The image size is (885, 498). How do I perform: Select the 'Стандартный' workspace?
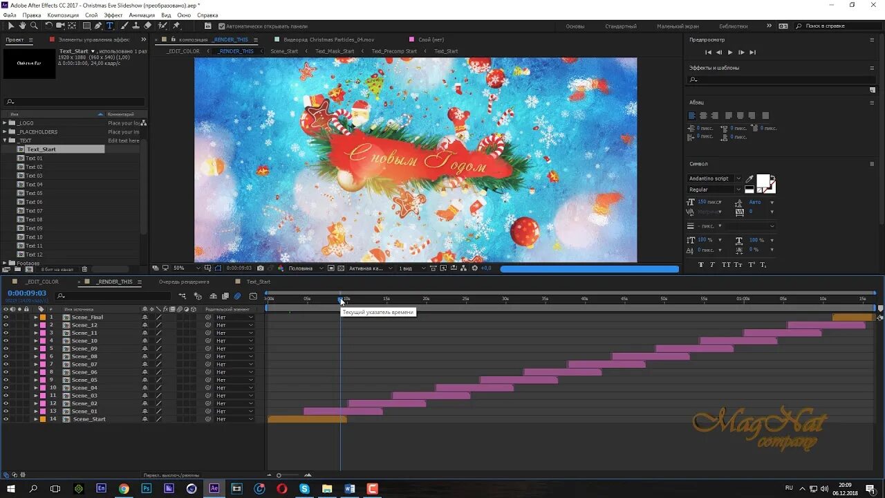pyautogui.click(x=621, y=26)
